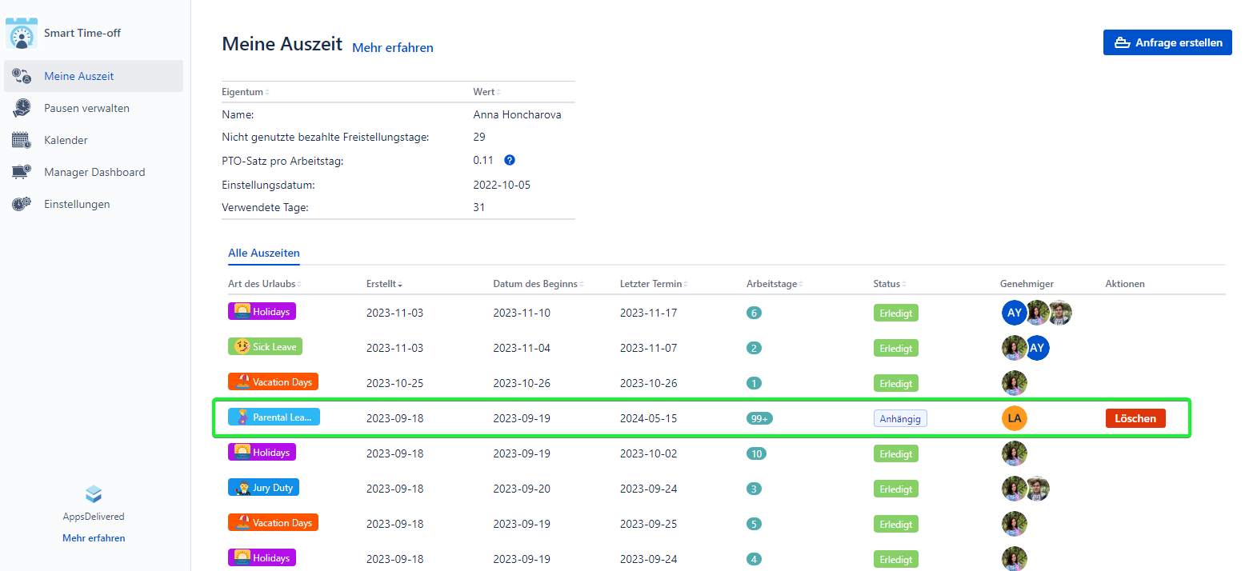Sort by Arbeitstage column header
Image resolution: width=1245 pixels, height=571 pixels.
pyautogui.click(x=774, y=284)
